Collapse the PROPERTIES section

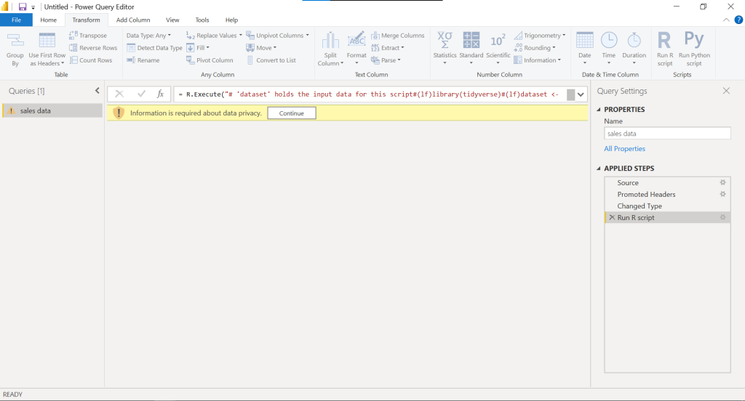click(x=599, y=110)
